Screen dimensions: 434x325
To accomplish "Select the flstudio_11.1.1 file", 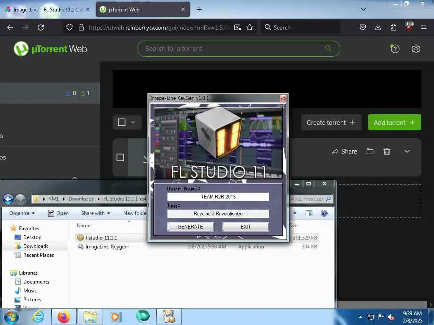I will pyautogui.click(x=101, y=237).
